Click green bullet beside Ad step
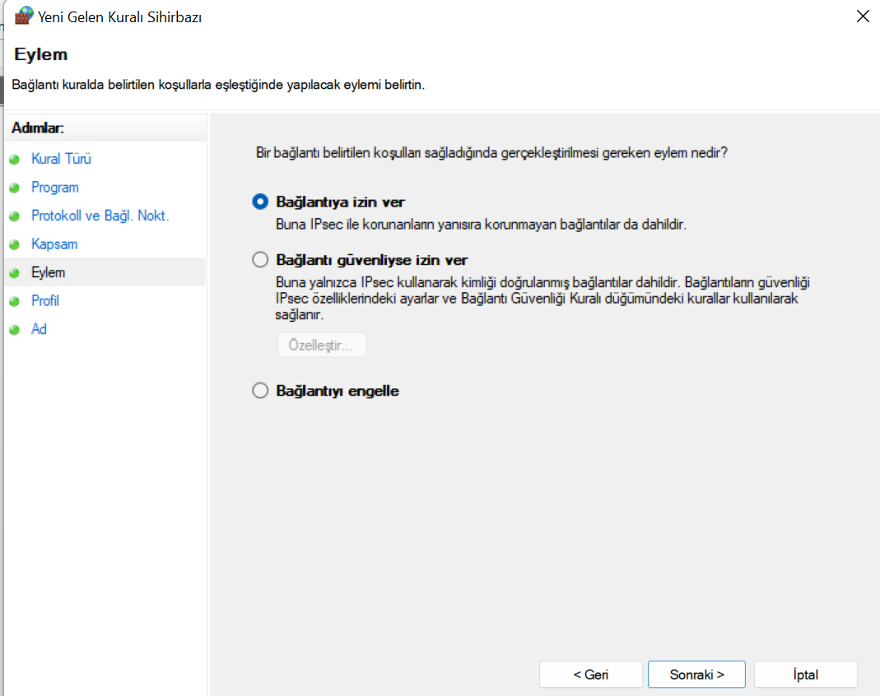This screenshot has width=880, height=696. [14, 330]
